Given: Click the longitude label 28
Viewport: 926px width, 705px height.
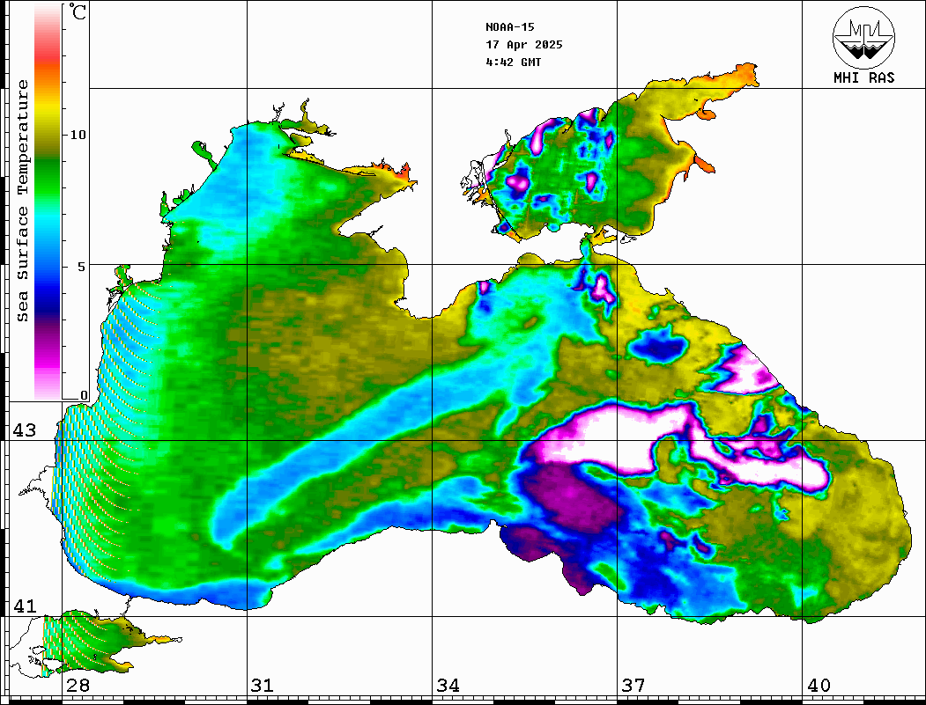Looking at the screenshot, I should (77, 686).
